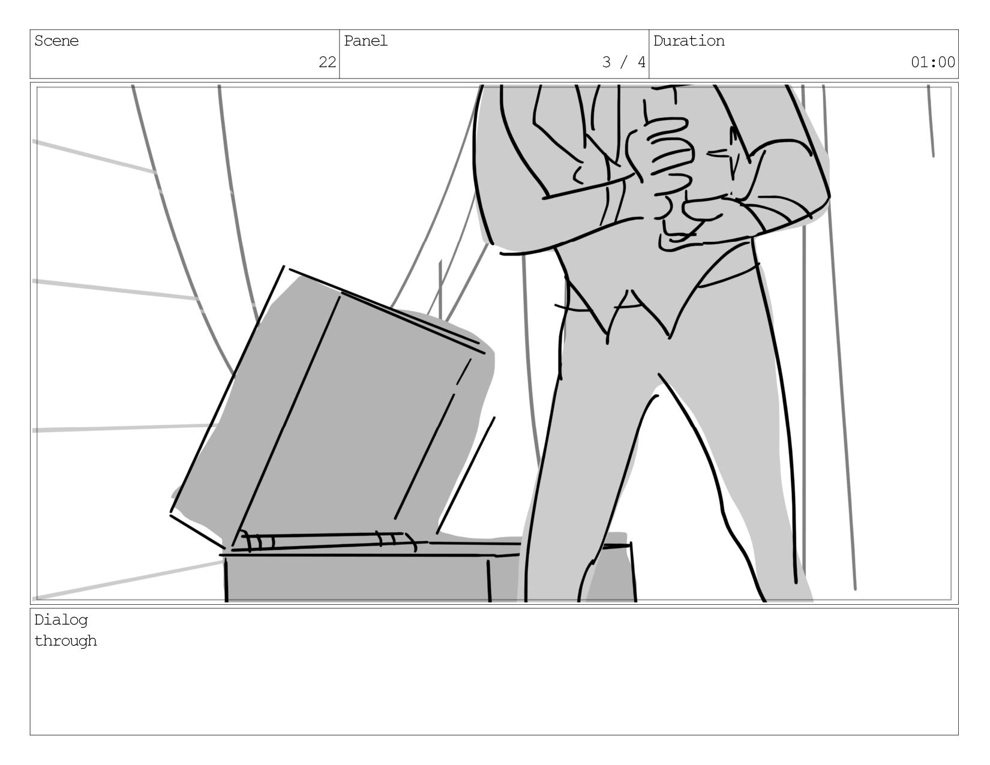This screenshot has width=990, height=765.
Task: Click the dialog word 'through'
Action: click(65, 641)
